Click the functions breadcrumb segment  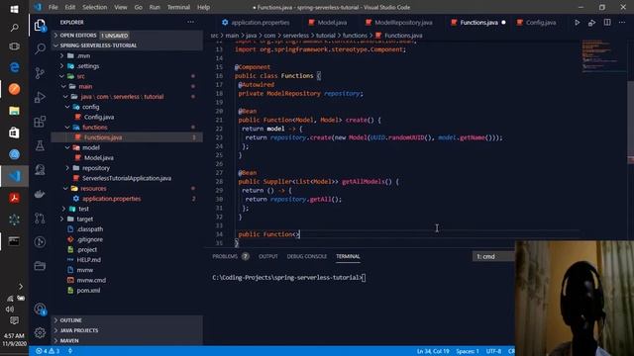(355, 36)
